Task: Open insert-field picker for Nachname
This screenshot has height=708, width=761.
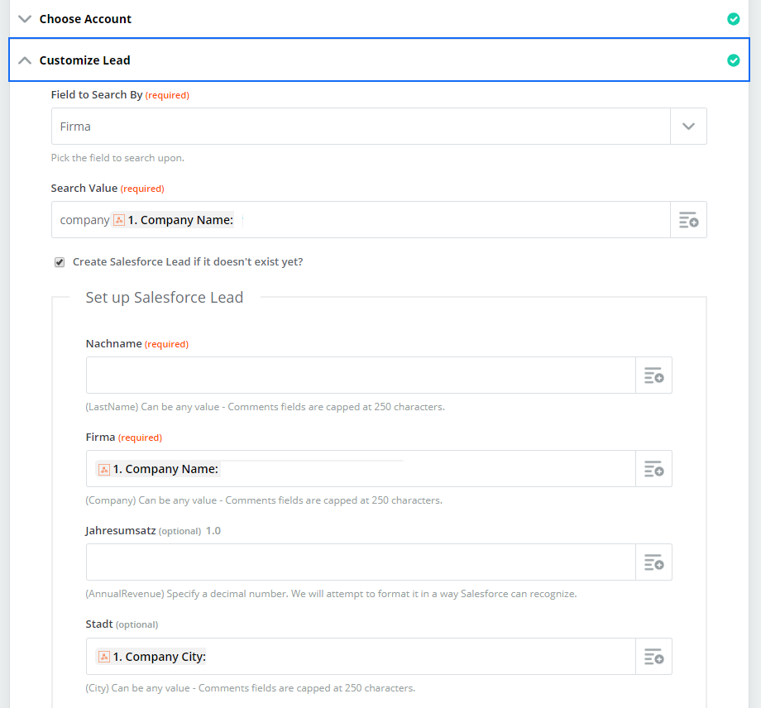Action: (x=653, y=376)
